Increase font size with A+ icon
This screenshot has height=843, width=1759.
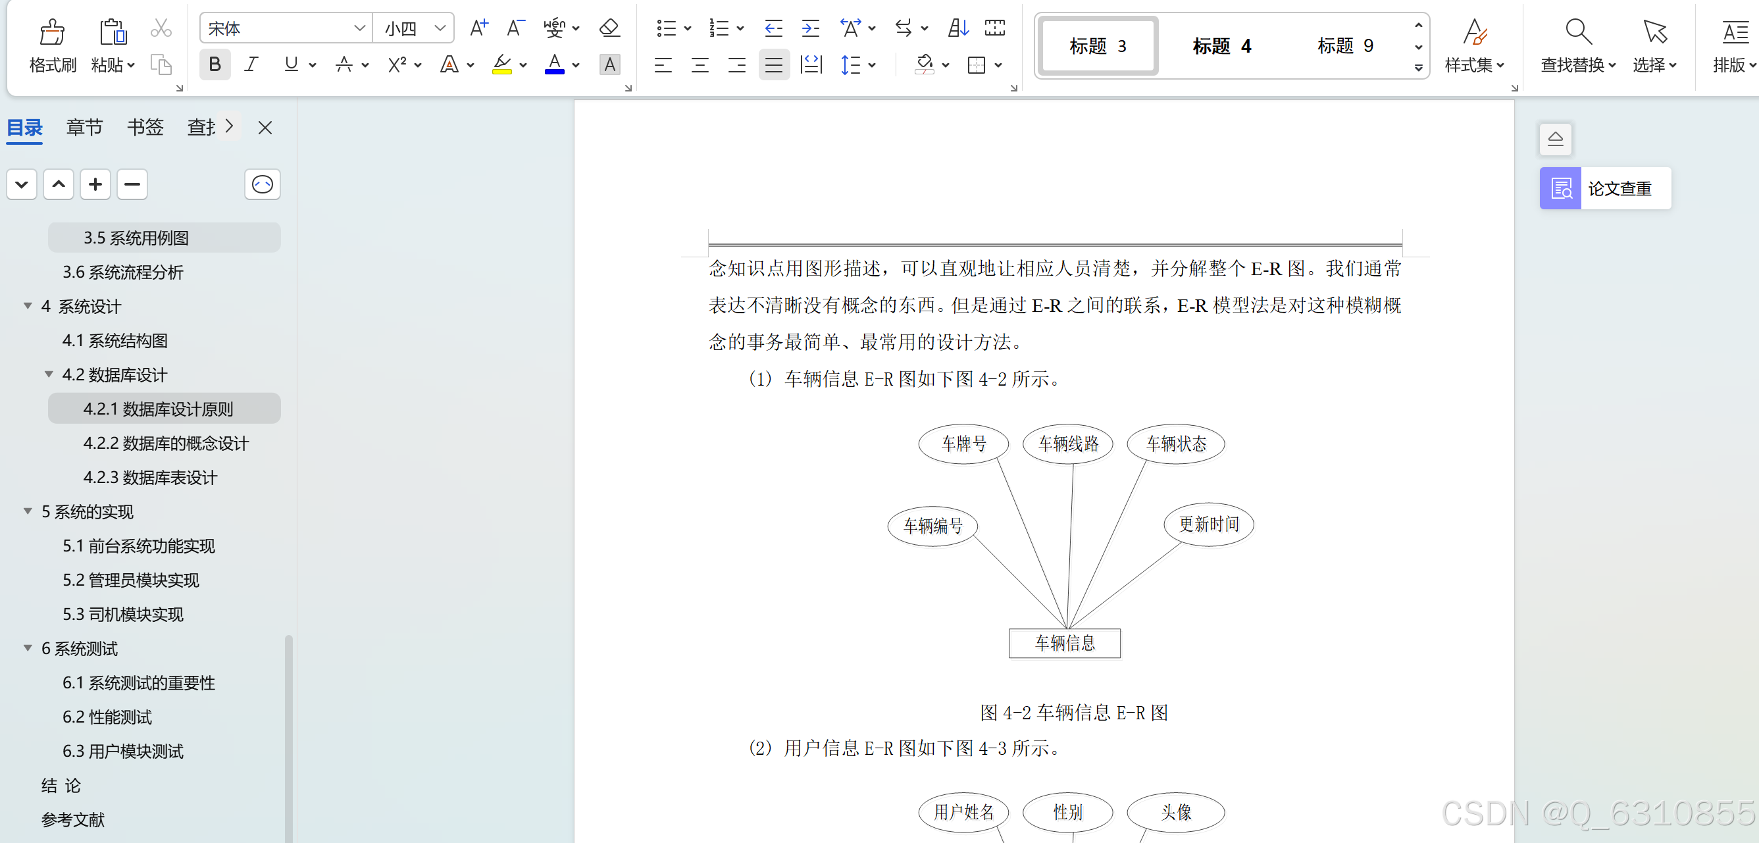[479, 28]
